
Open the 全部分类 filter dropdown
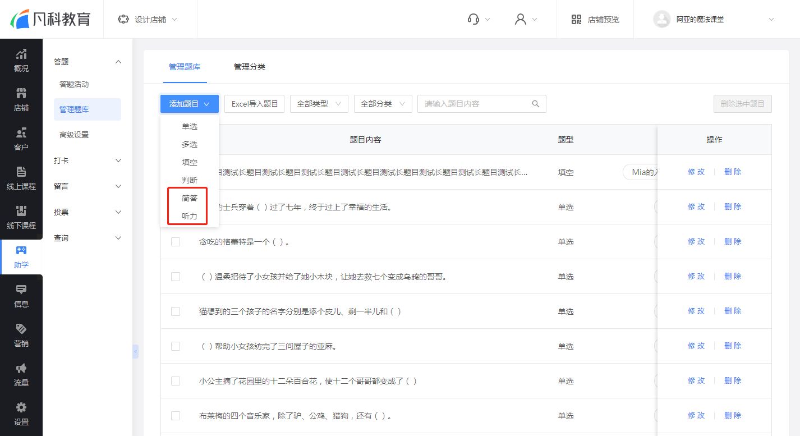[x=383, y=104]
